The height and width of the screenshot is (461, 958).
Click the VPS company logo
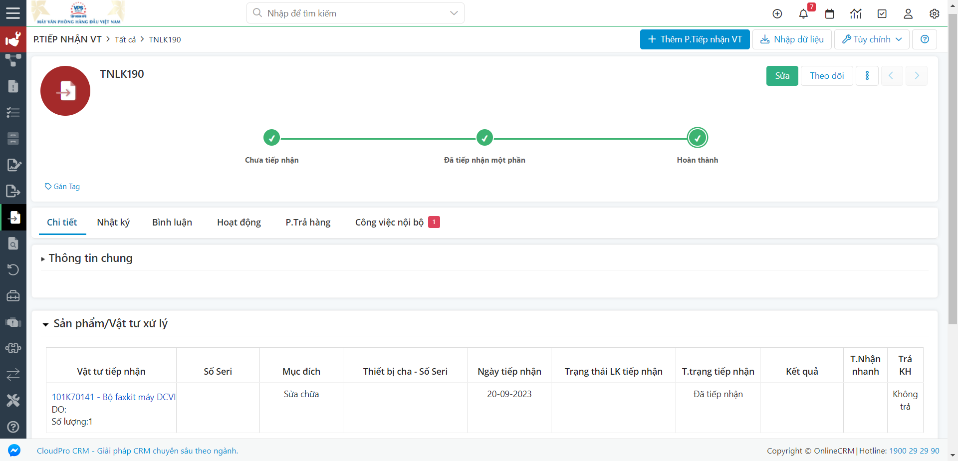[78, 13]
